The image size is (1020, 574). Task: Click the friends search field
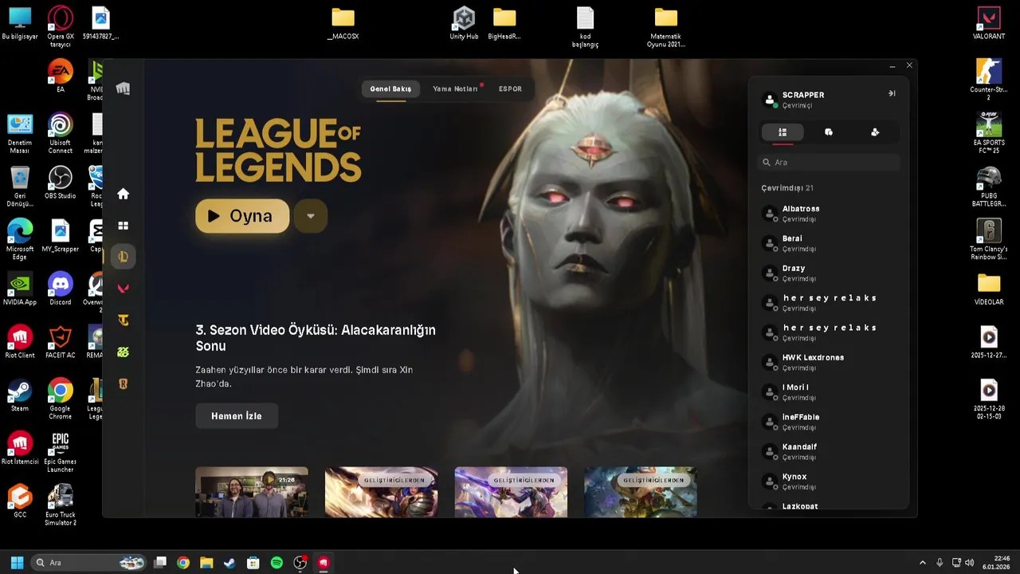coord(829,162)
